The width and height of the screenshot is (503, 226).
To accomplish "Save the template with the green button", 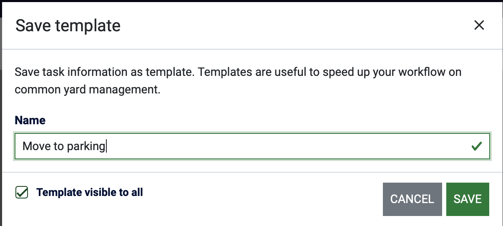I will 467,199.
